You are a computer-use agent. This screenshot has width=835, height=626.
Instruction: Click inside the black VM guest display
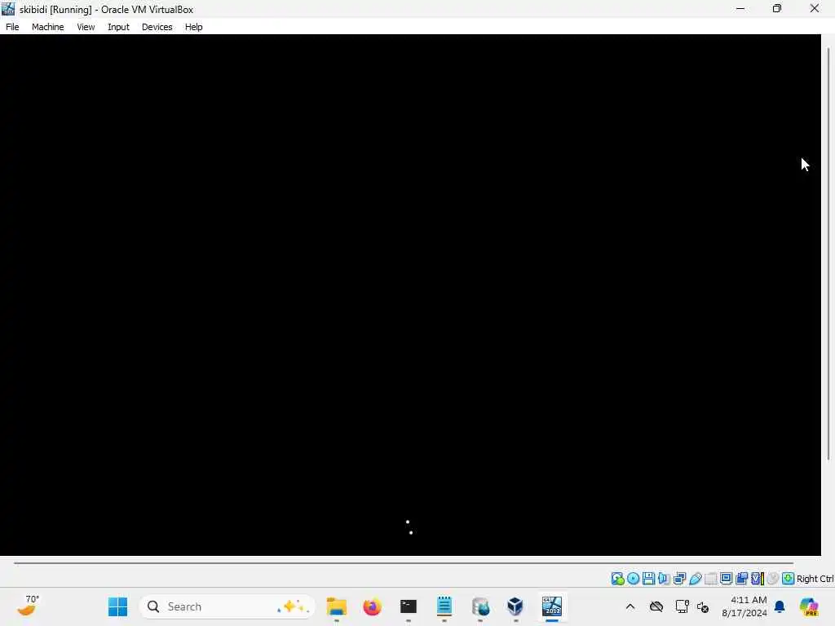(x=410, y=295)
